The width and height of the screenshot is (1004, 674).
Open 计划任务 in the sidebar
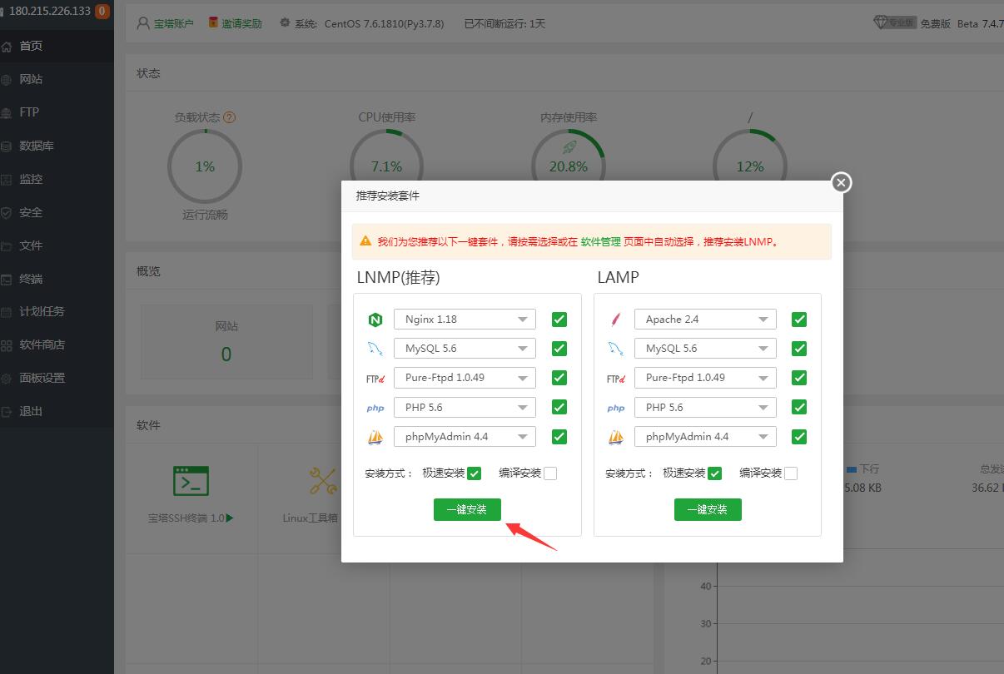click(x=57, y=311)
